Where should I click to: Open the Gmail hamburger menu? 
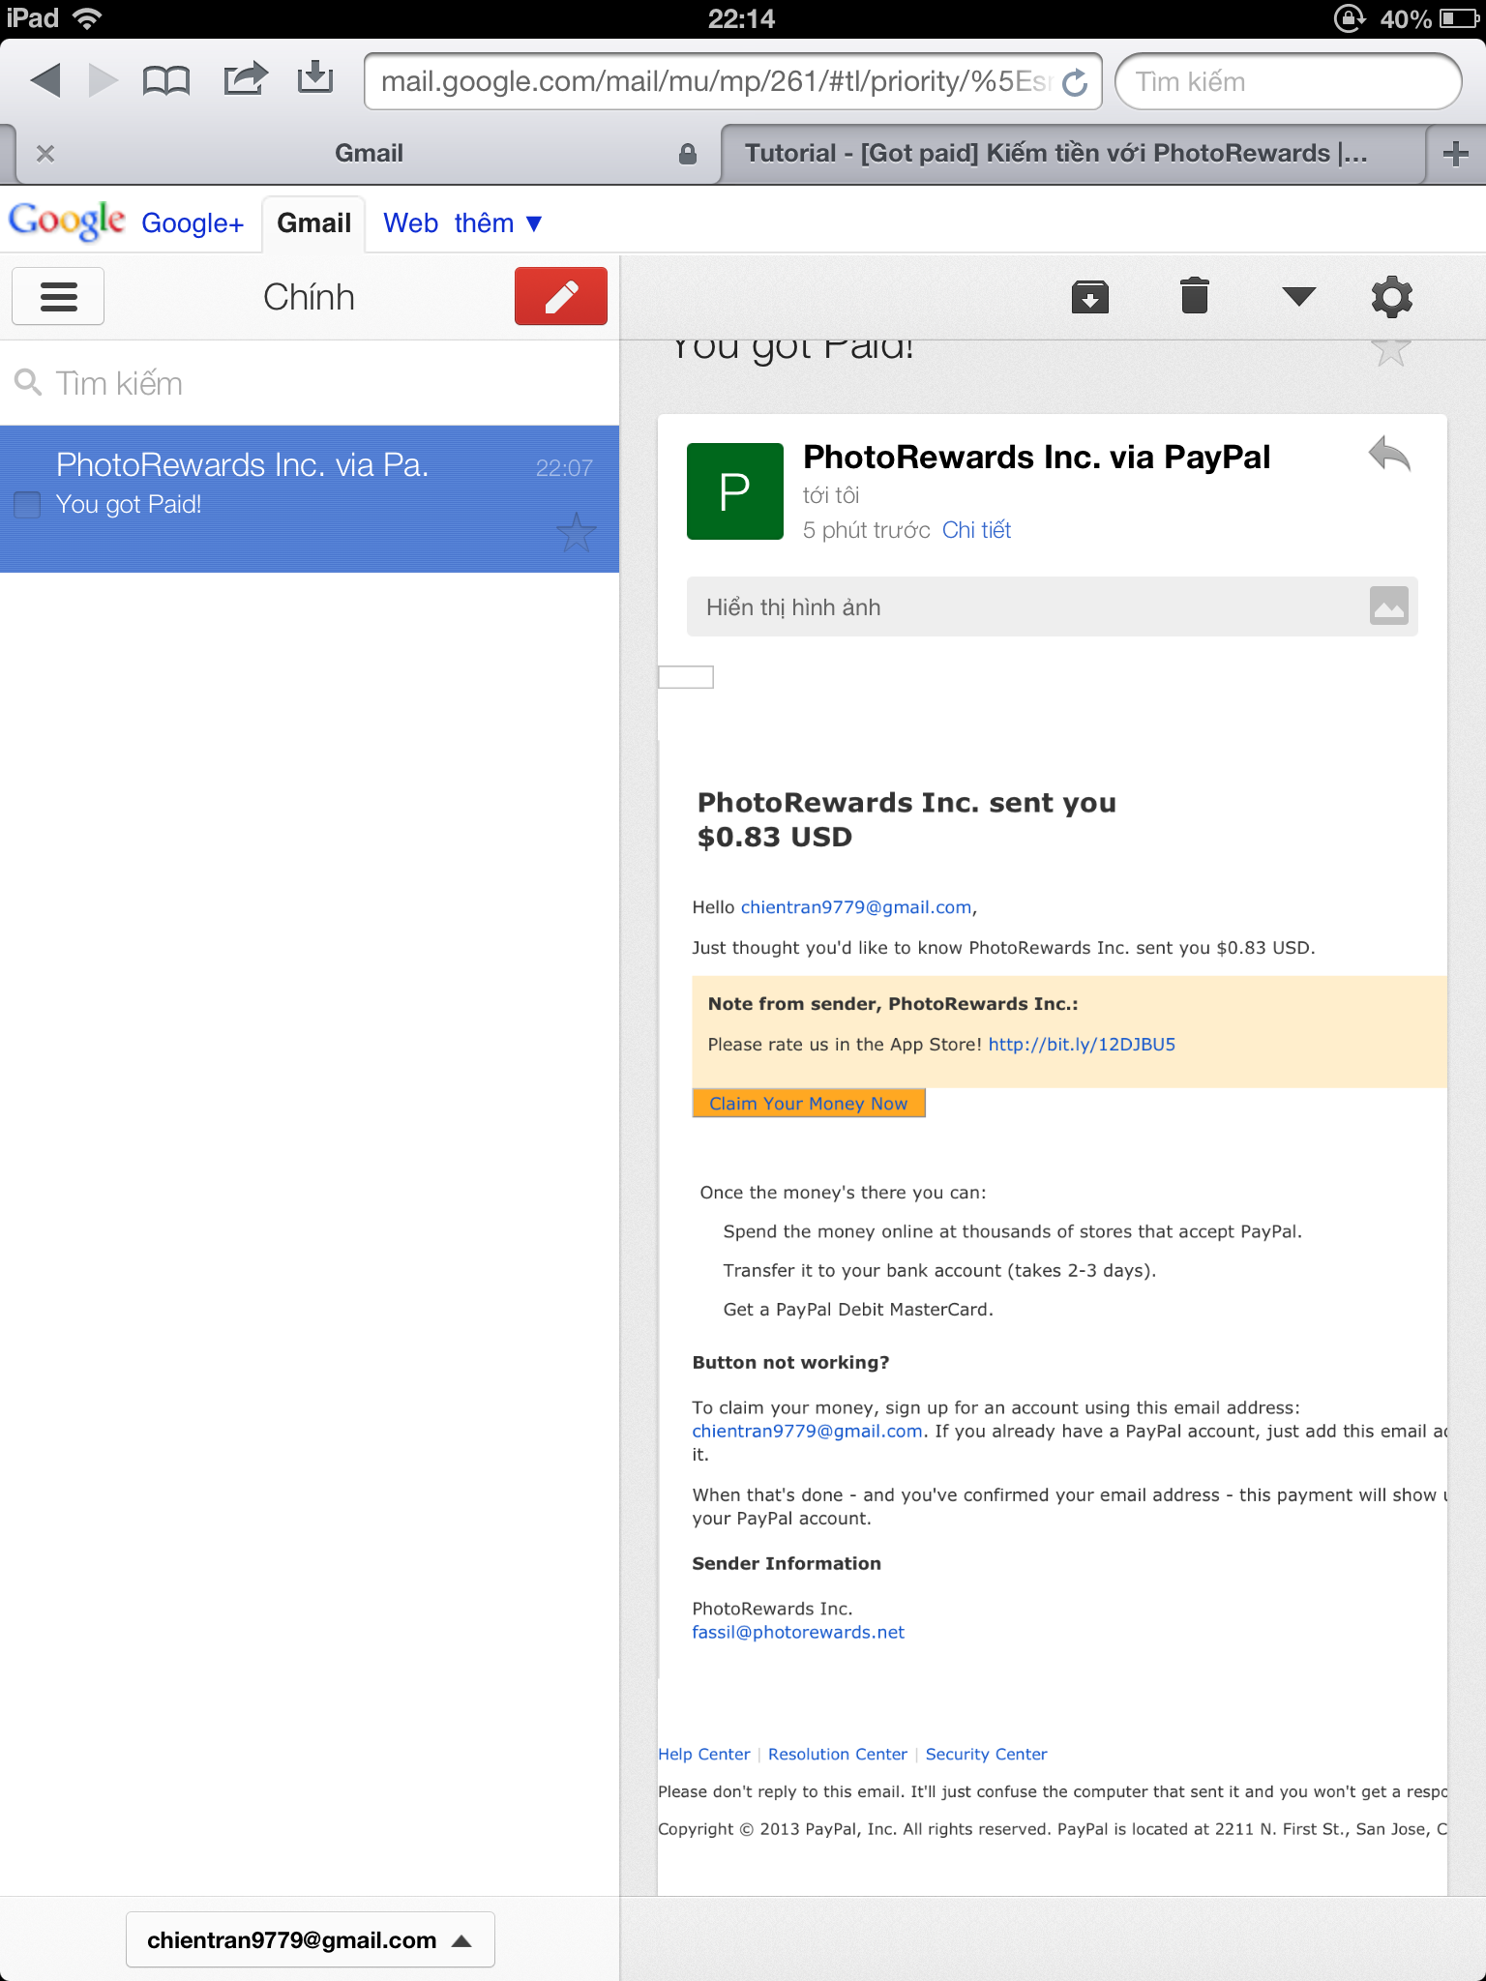(x=58, y=296)
